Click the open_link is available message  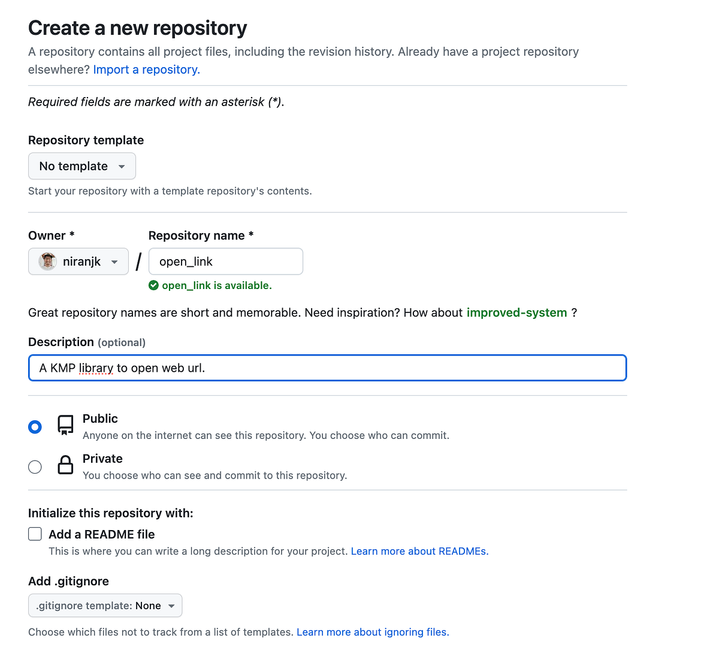[217, 285]
